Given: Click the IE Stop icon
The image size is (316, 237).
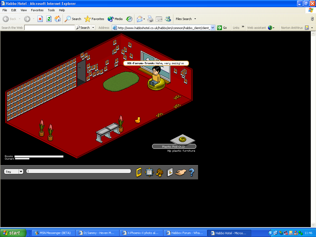Looking at the screenshot, I should [x=40, y=19].
